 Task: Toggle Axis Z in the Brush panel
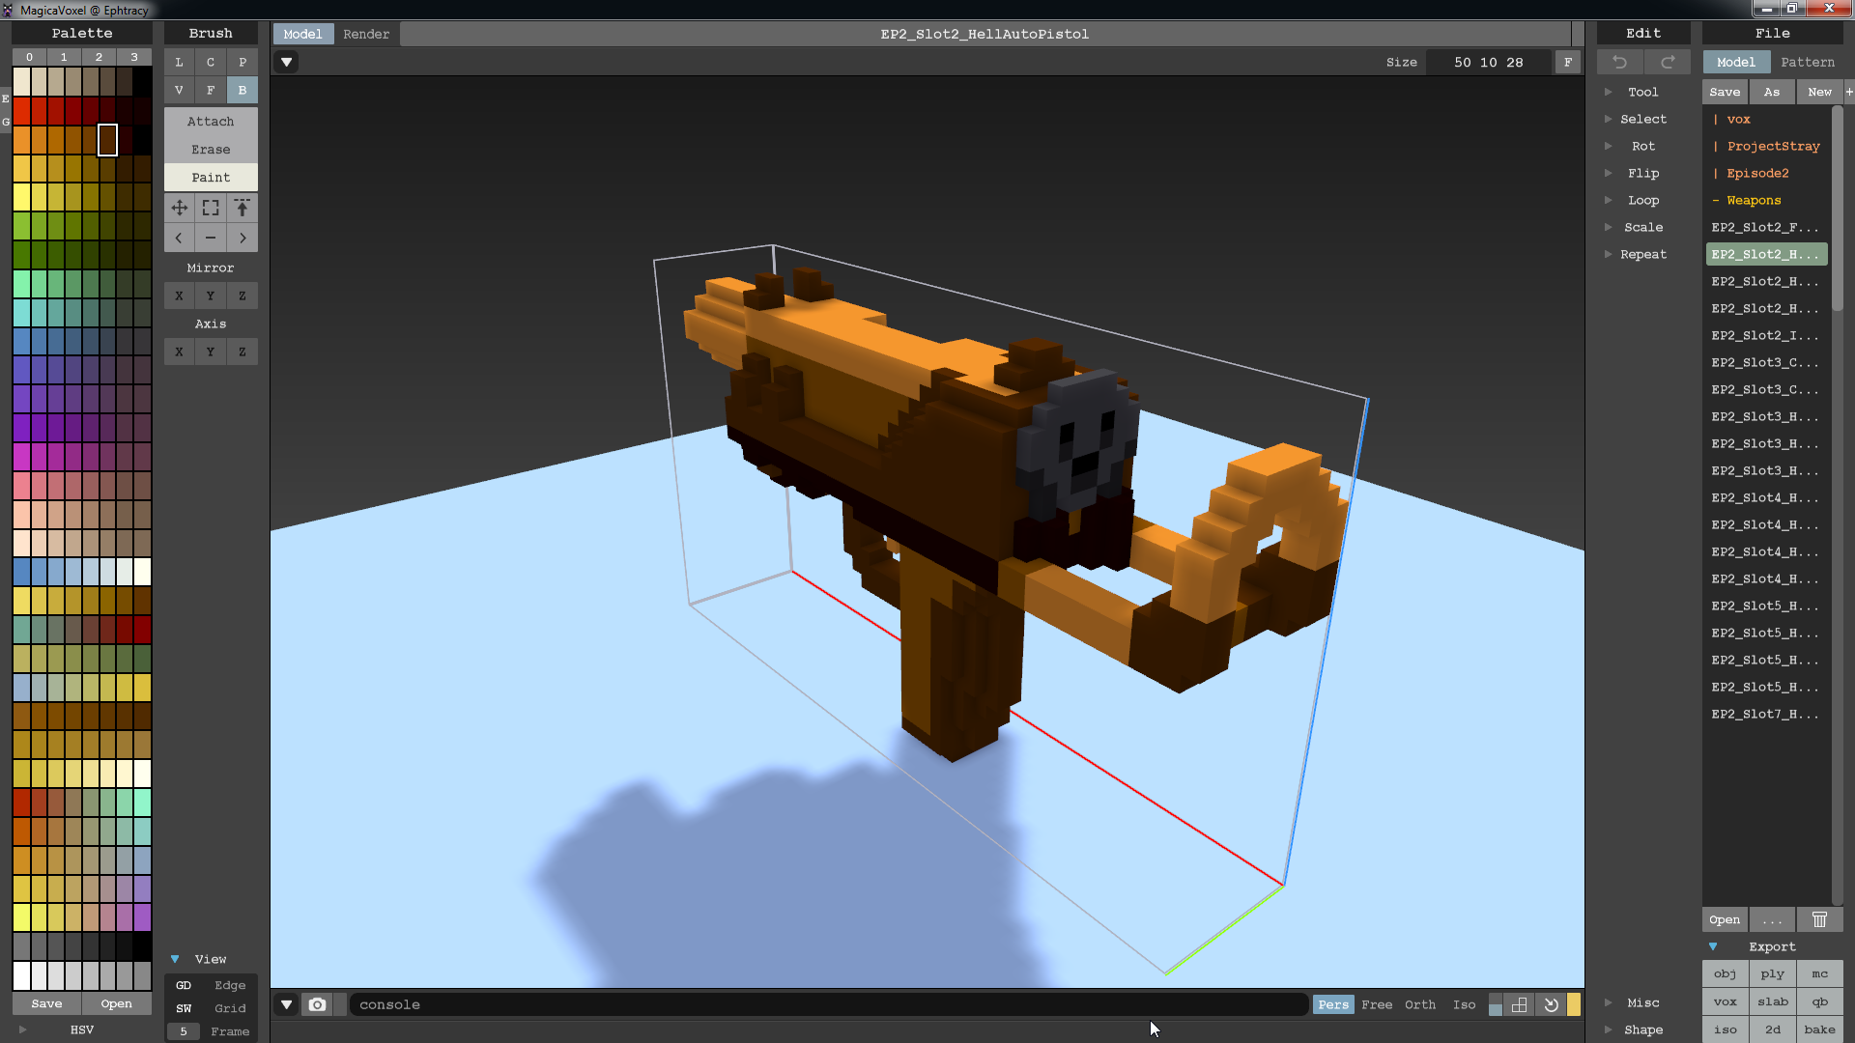point(242,352)
